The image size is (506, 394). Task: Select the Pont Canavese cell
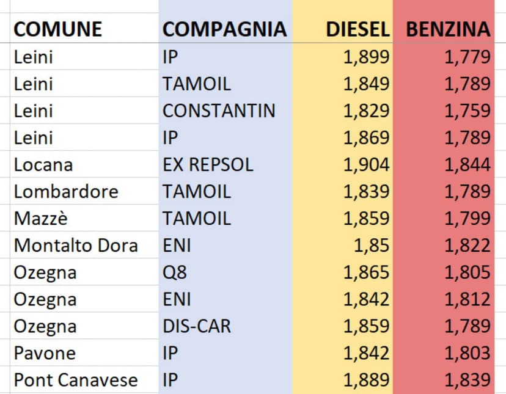[x=76, y=380]
